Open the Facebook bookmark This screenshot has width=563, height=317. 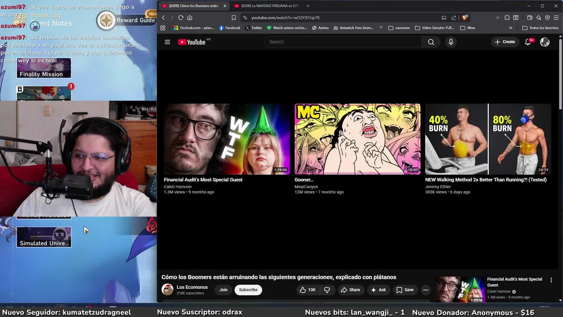230,28
